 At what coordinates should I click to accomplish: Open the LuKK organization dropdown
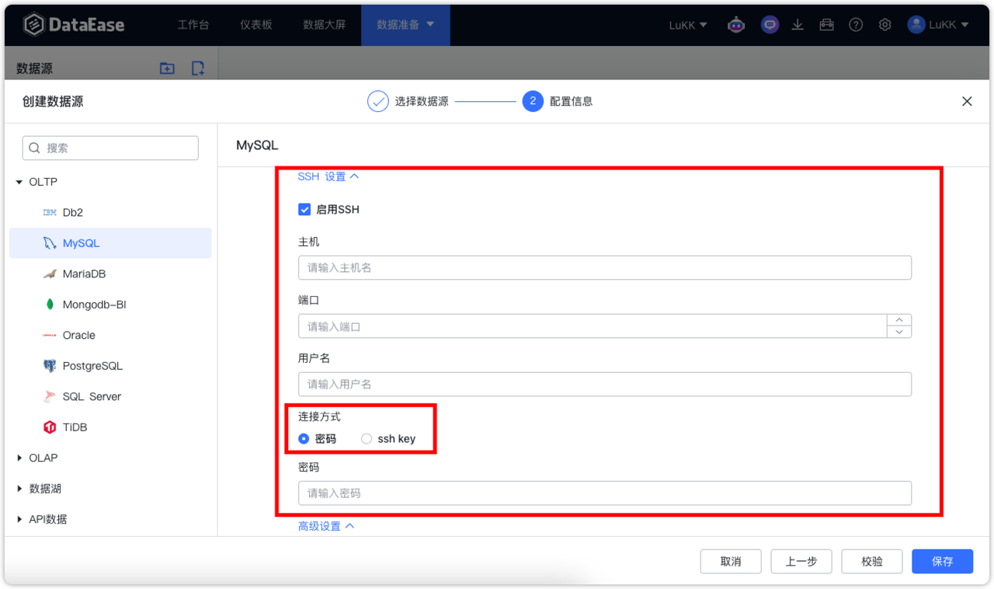click(688, 25)
